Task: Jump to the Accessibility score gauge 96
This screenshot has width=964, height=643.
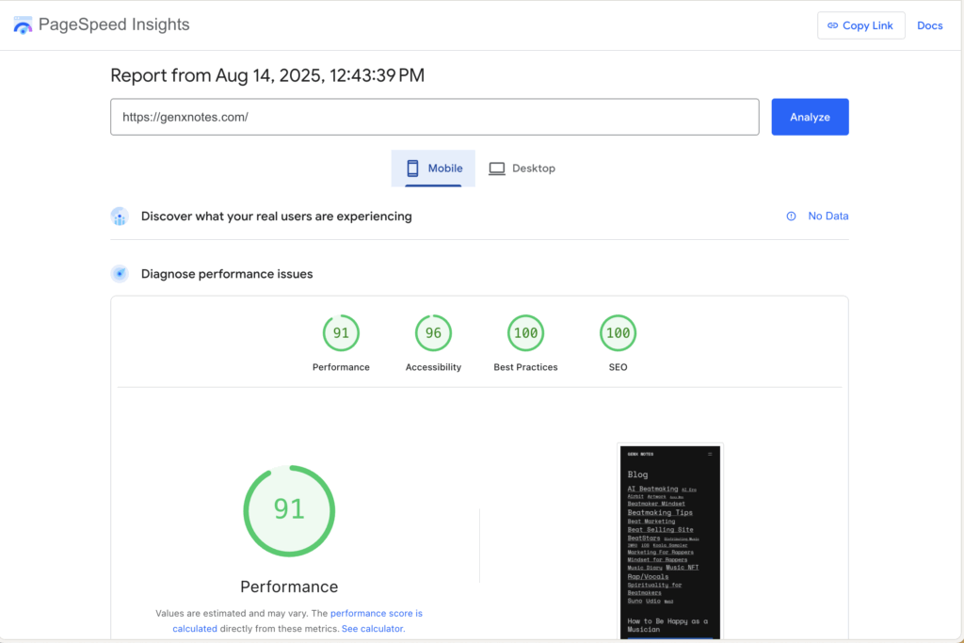Action: (x=433, y=332)
